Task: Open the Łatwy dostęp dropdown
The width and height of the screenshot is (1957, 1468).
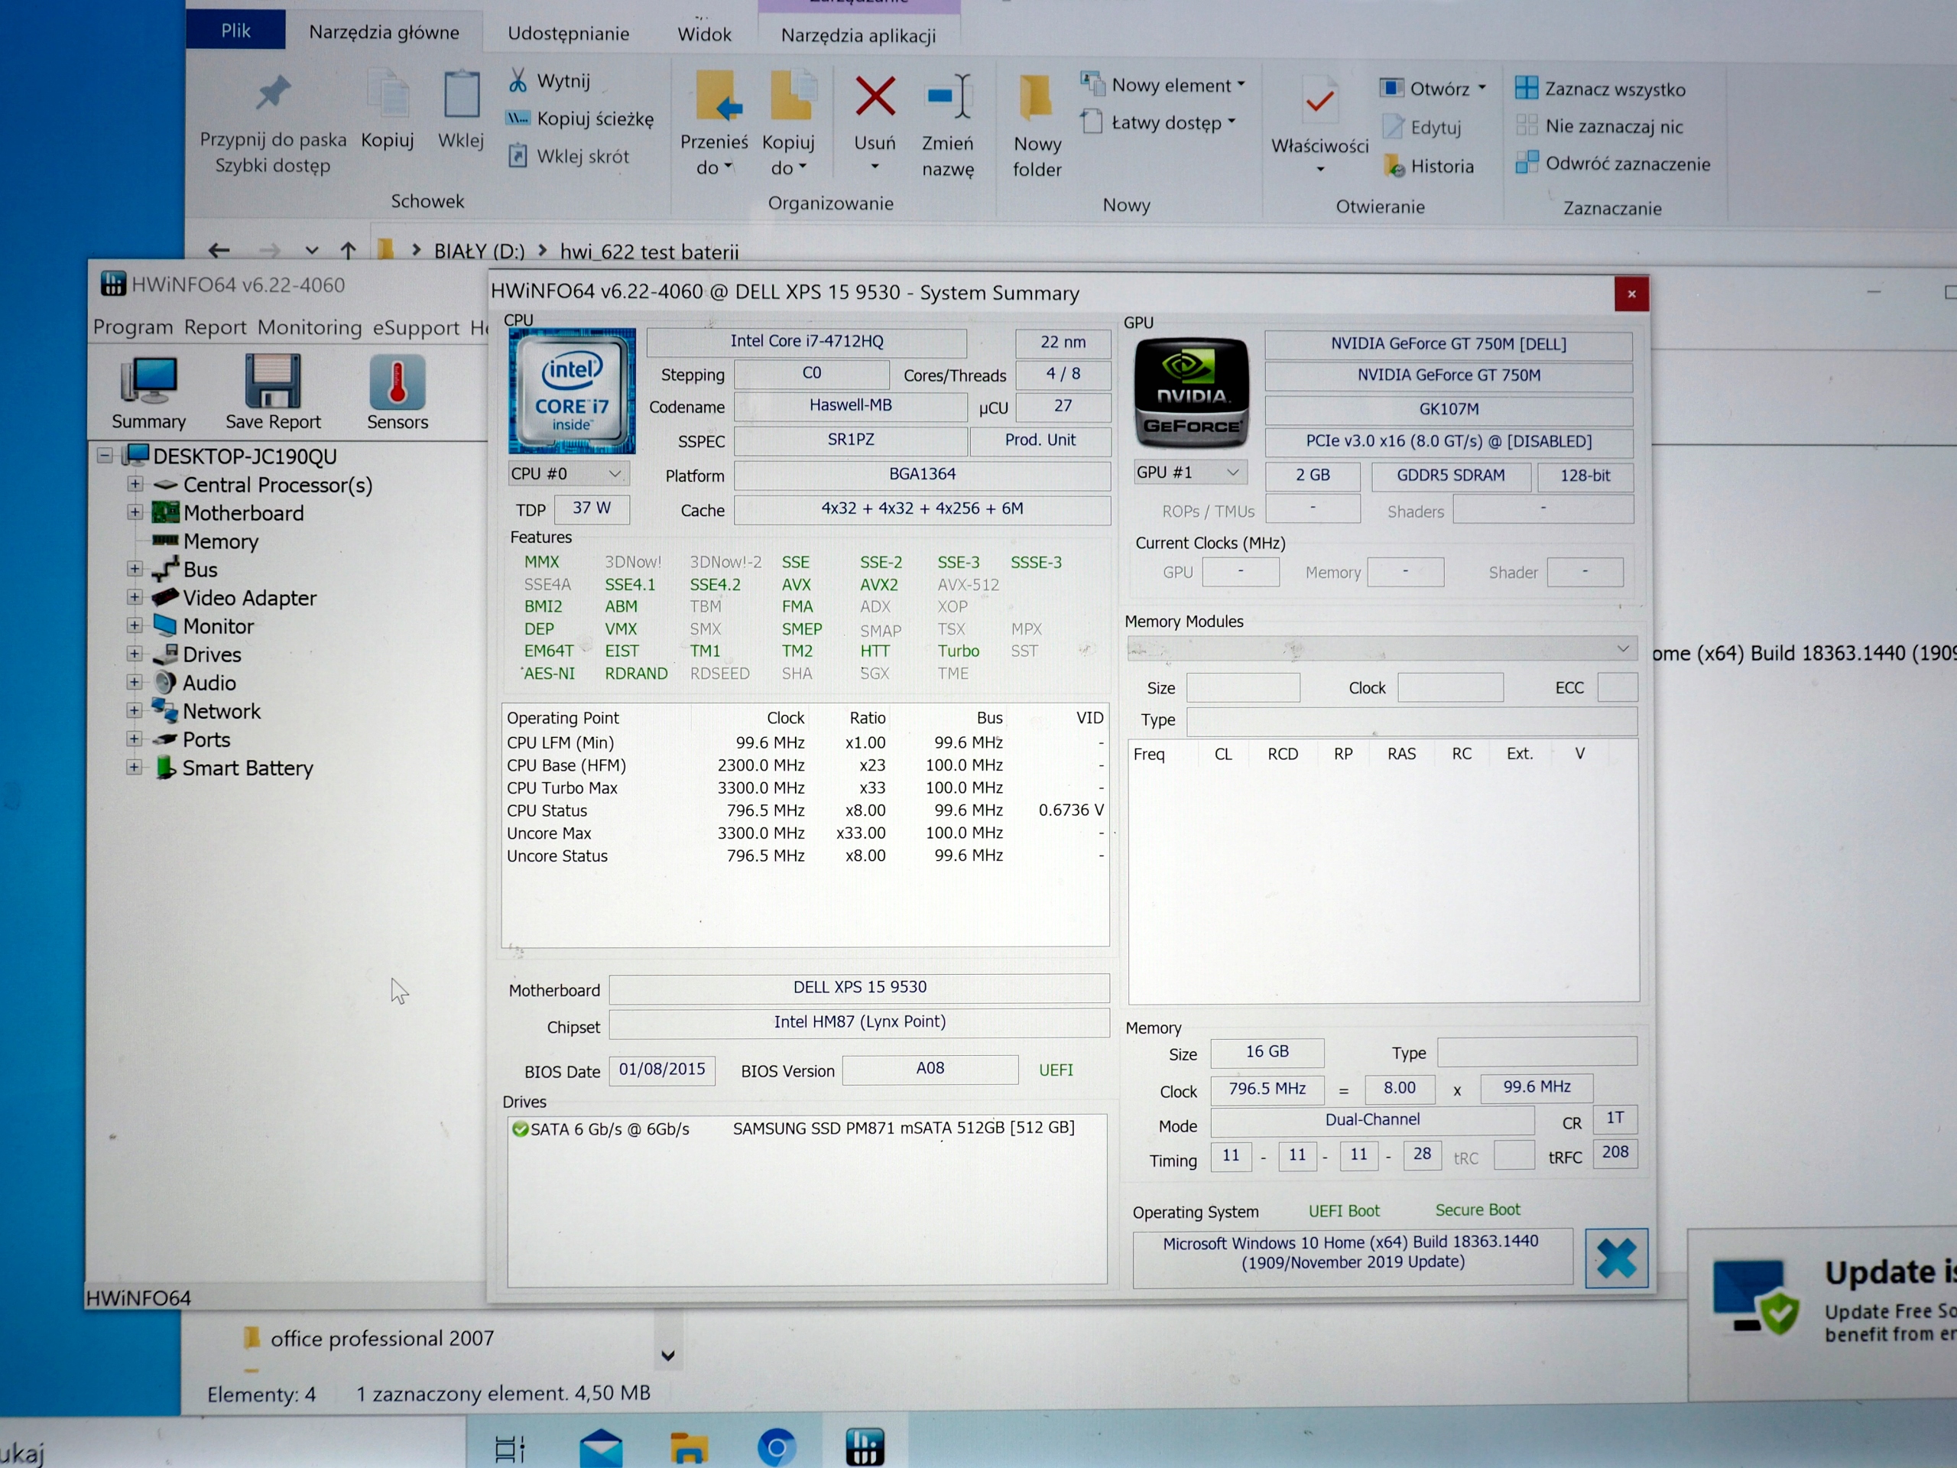Action: click(1158, 122)
